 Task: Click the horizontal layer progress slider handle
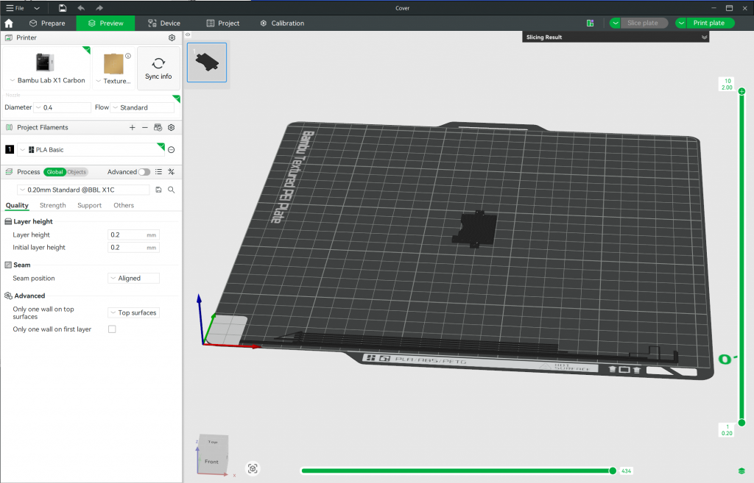tap(613, 471)
